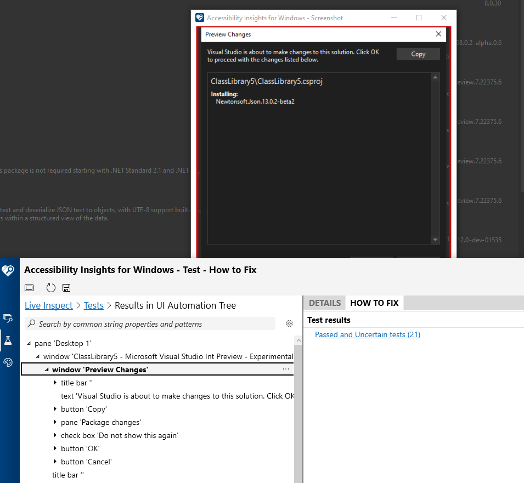This screenshot has height=483, width=524.
Task: Focus the search by properties field
Action: coord(150,324)
